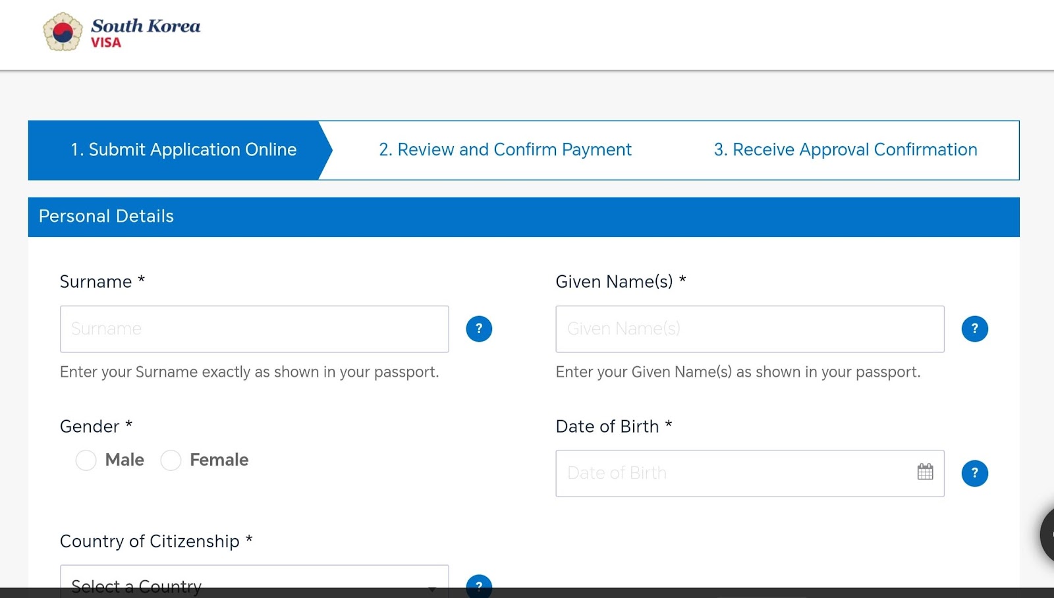The height and width of the screenshot is (598, 1054).
Task: Click into the Surname text field
Action: pyautogui.click(x=254, y=329)
